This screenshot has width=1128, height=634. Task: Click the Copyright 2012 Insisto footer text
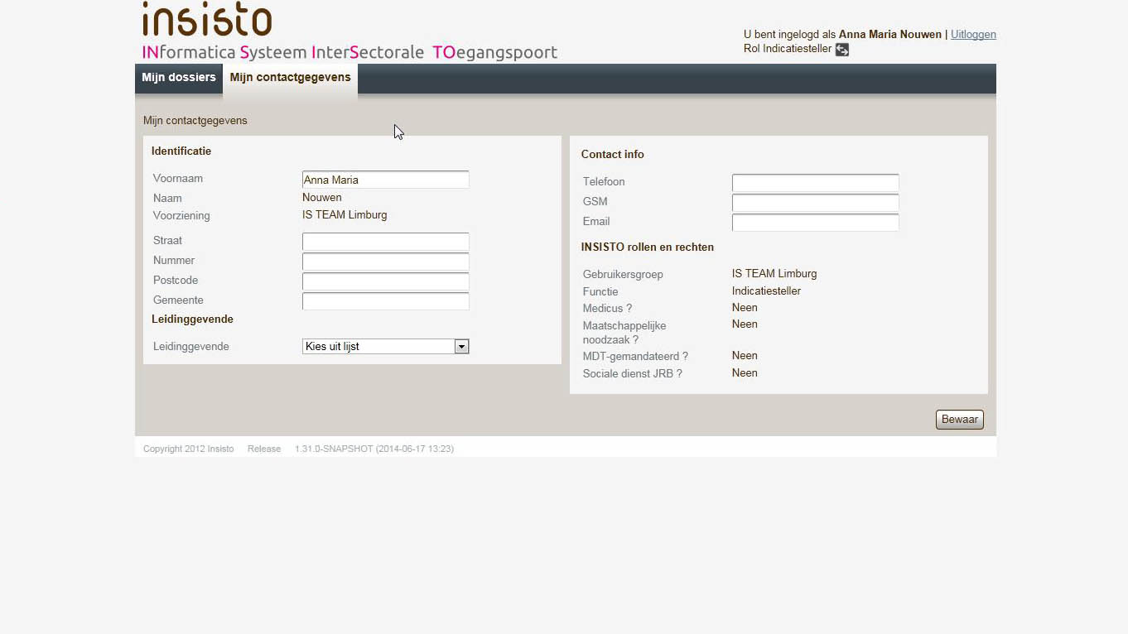point(189,449)
